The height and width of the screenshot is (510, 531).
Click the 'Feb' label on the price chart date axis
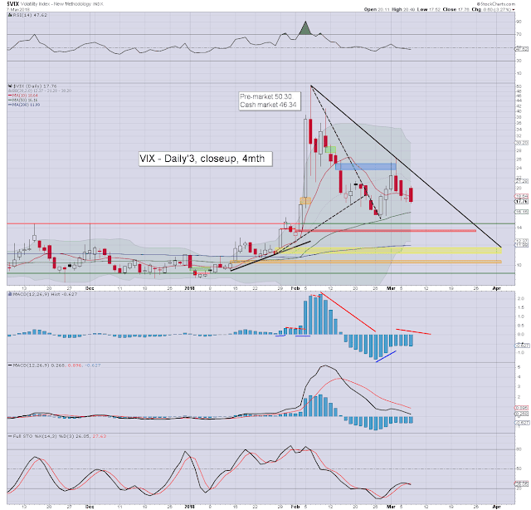point(295,288)
